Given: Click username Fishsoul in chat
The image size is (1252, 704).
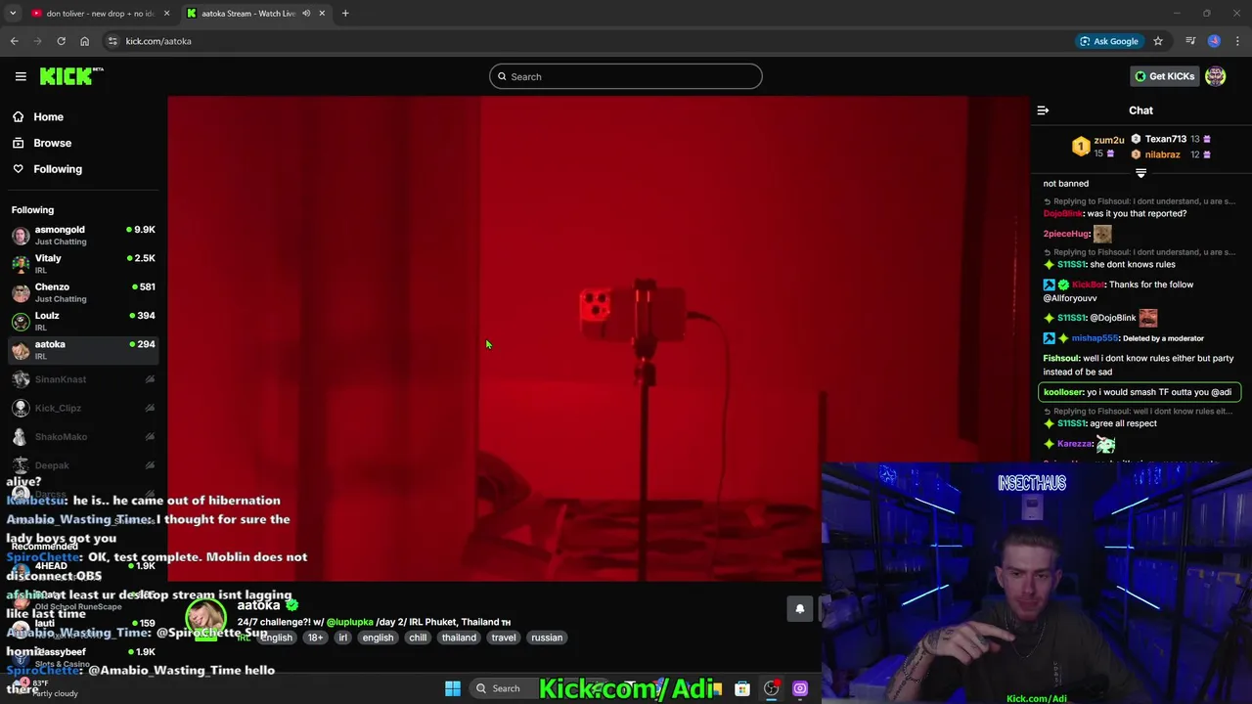Looking at the screenshot, I should click(x=1061, y=359).
